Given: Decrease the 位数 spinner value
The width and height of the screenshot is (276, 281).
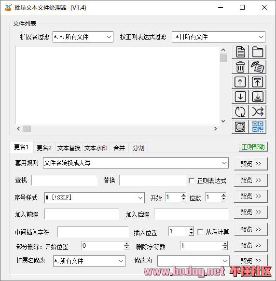Looking at the screenshot, I should [223, 199].
